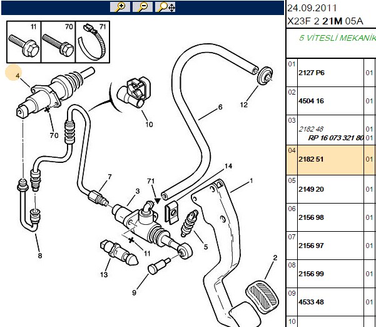Select row index 03 in parts table
The width and height of the screenshot is (376, 327).
pyautogui.click(x=292, y=120)
